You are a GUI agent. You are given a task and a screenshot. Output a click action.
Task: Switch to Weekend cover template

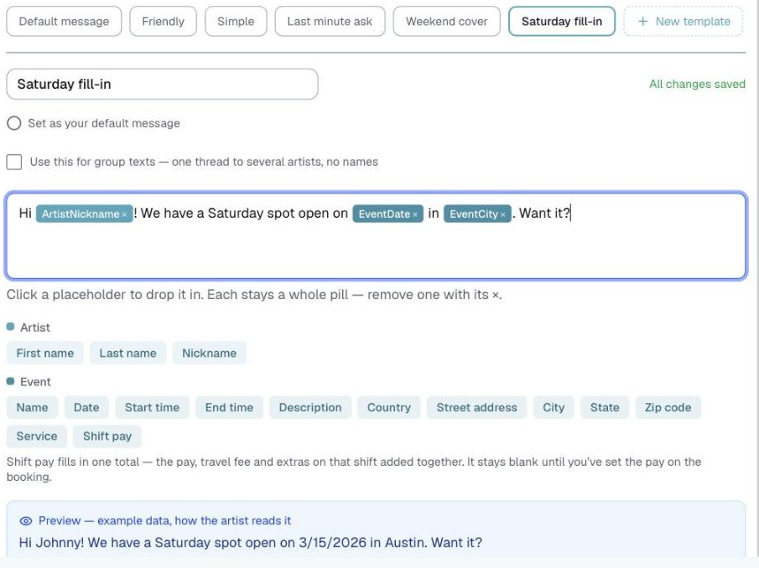tap(446, 21)
